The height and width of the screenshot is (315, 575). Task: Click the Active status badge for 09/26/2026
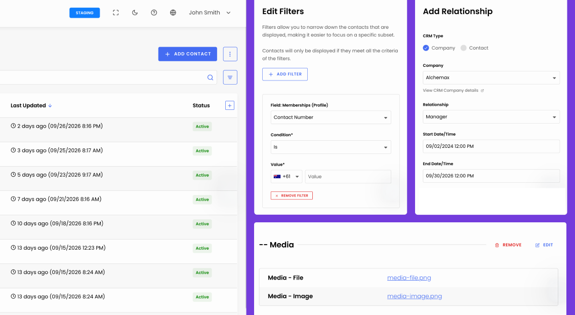[x=202, y=127]
